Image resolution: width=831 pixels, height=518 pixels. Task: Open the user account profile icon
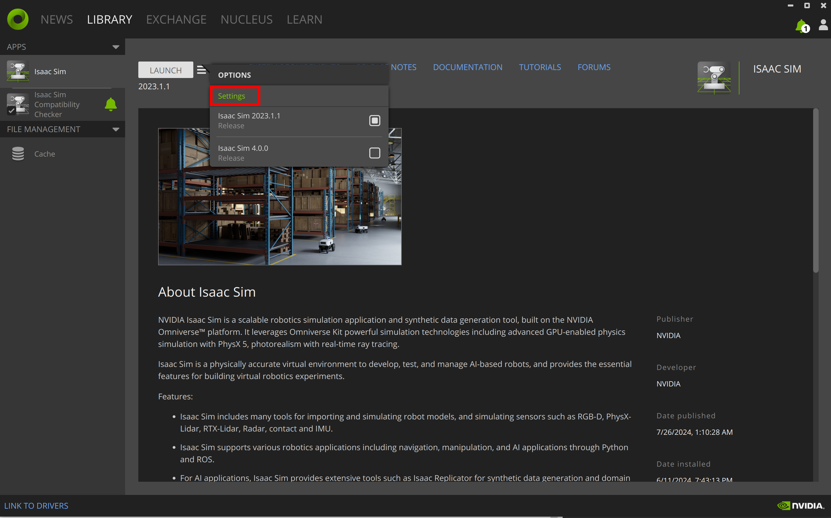[823, 25]
